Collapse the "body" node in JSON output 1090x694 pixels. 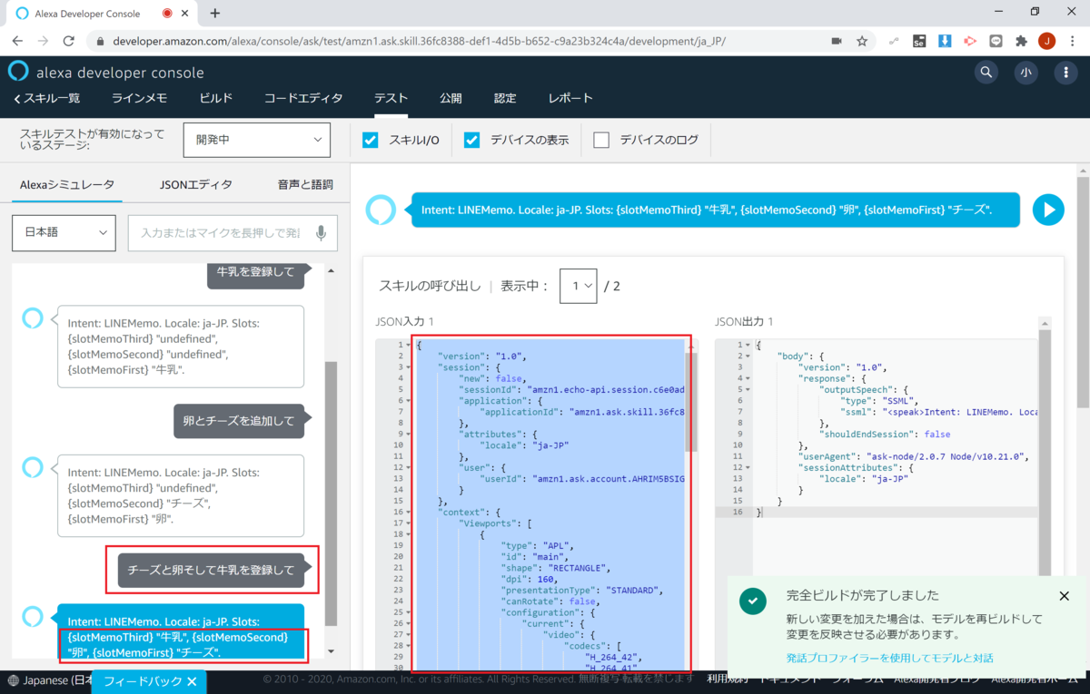point(748,356)
